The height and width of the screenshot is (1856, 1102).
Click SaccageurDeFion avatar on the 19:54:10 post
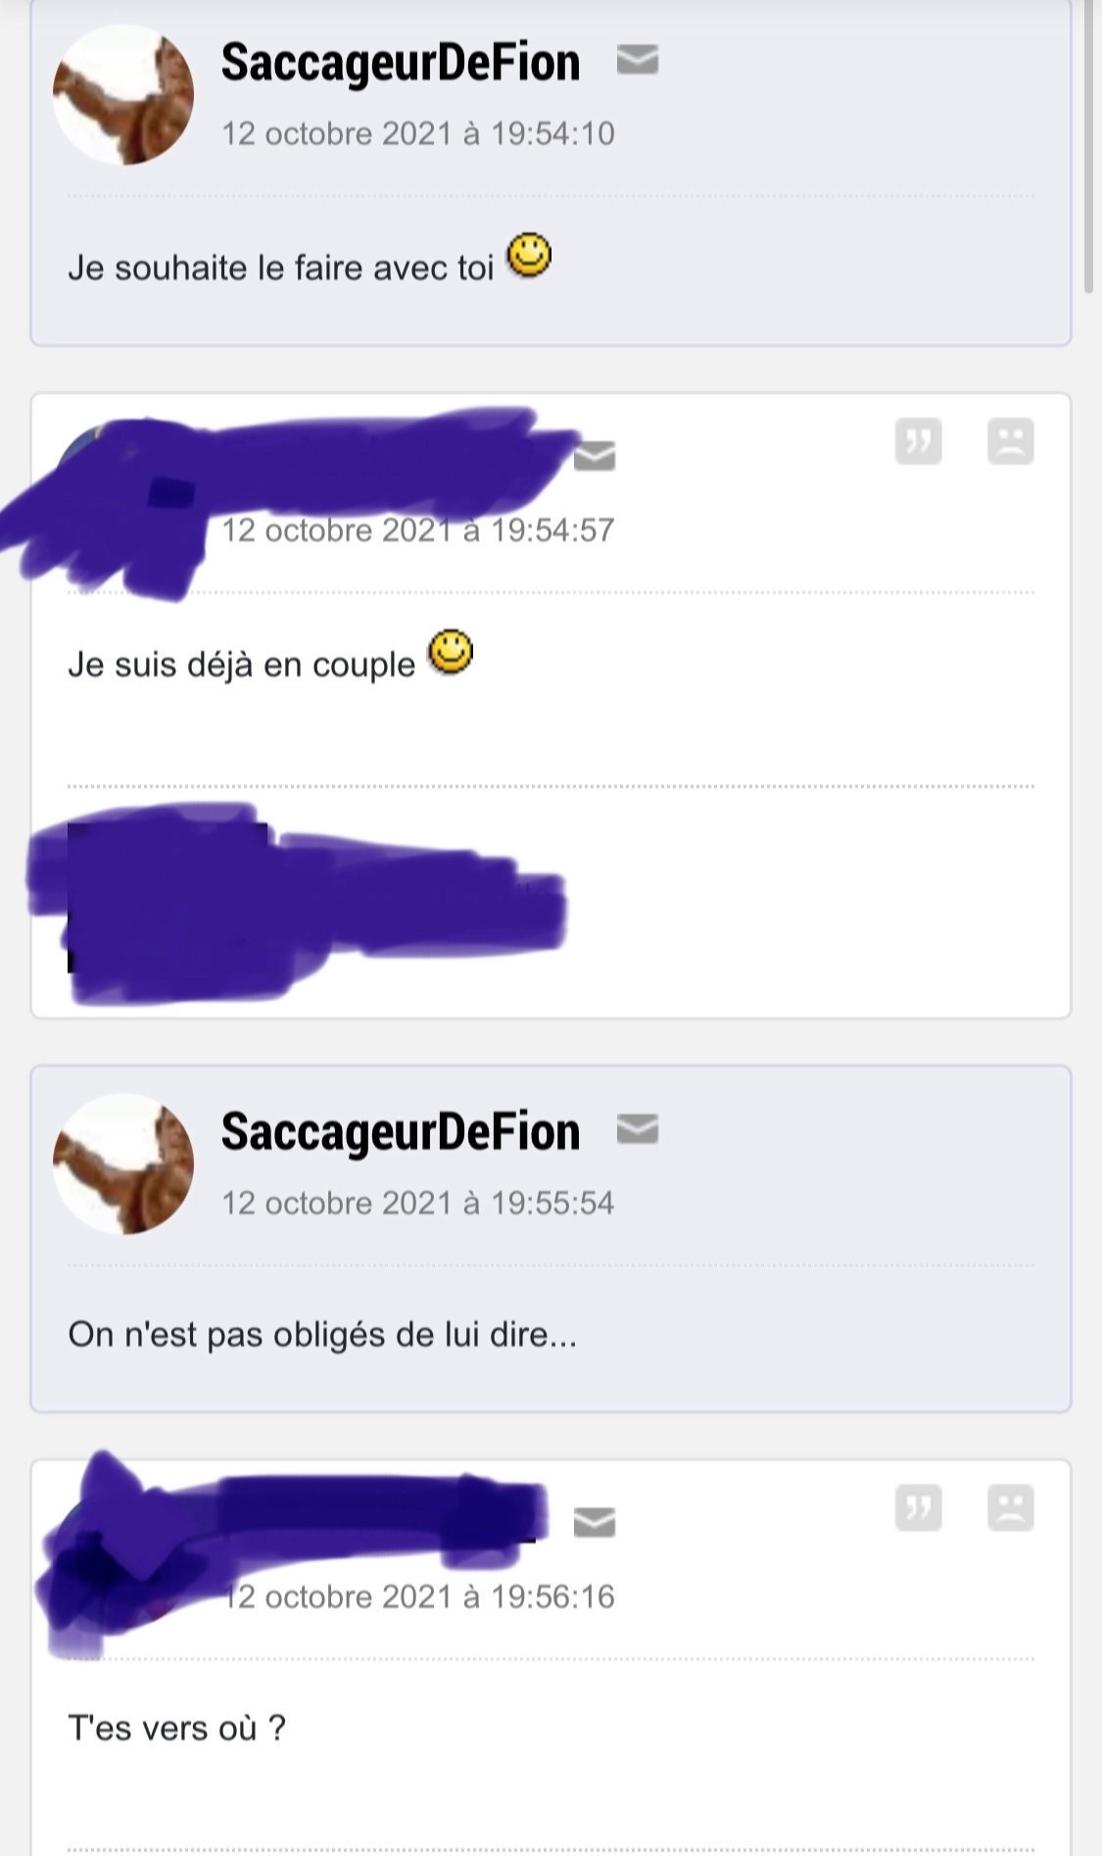click(x=123, y=94)
